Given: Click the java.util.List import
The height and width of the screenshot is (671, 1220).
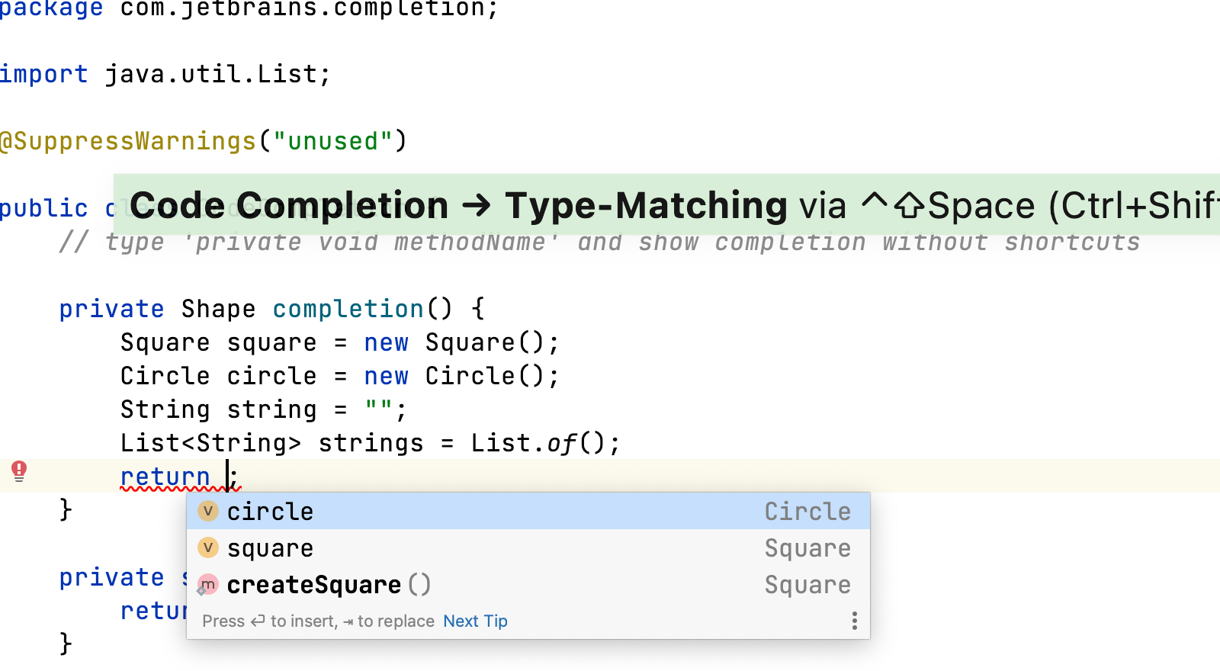Looking at the screenshot, I should (x=210, y=74).
